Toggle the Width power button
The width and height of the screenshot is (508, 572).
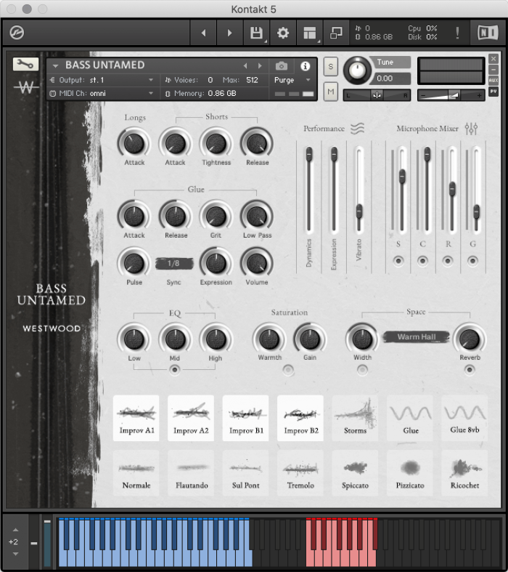pyautogui.click(x=362, y=370)
